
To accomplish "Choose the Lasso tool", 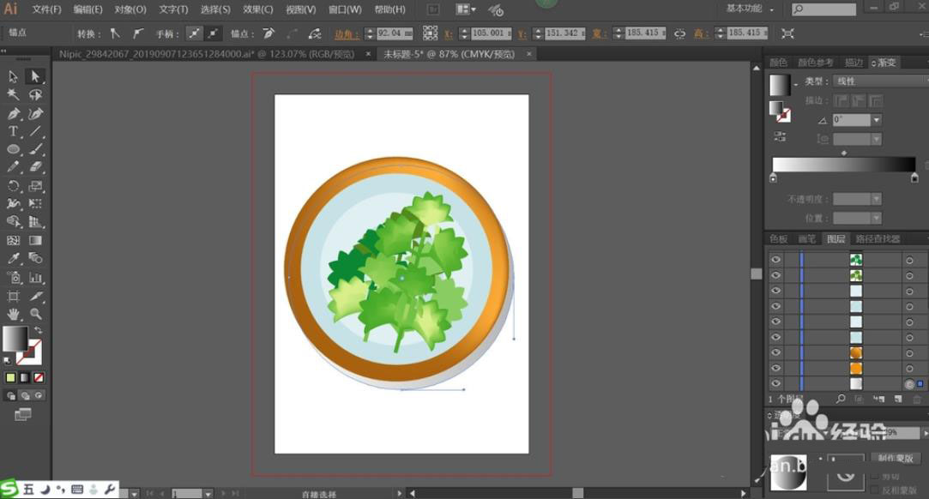I will [x=35, y=94].
